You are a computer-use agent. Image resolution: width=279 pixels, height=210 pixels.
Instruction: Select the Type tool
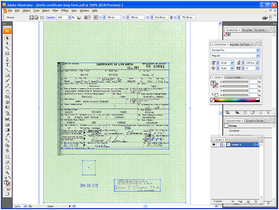(x=8, y=64)
